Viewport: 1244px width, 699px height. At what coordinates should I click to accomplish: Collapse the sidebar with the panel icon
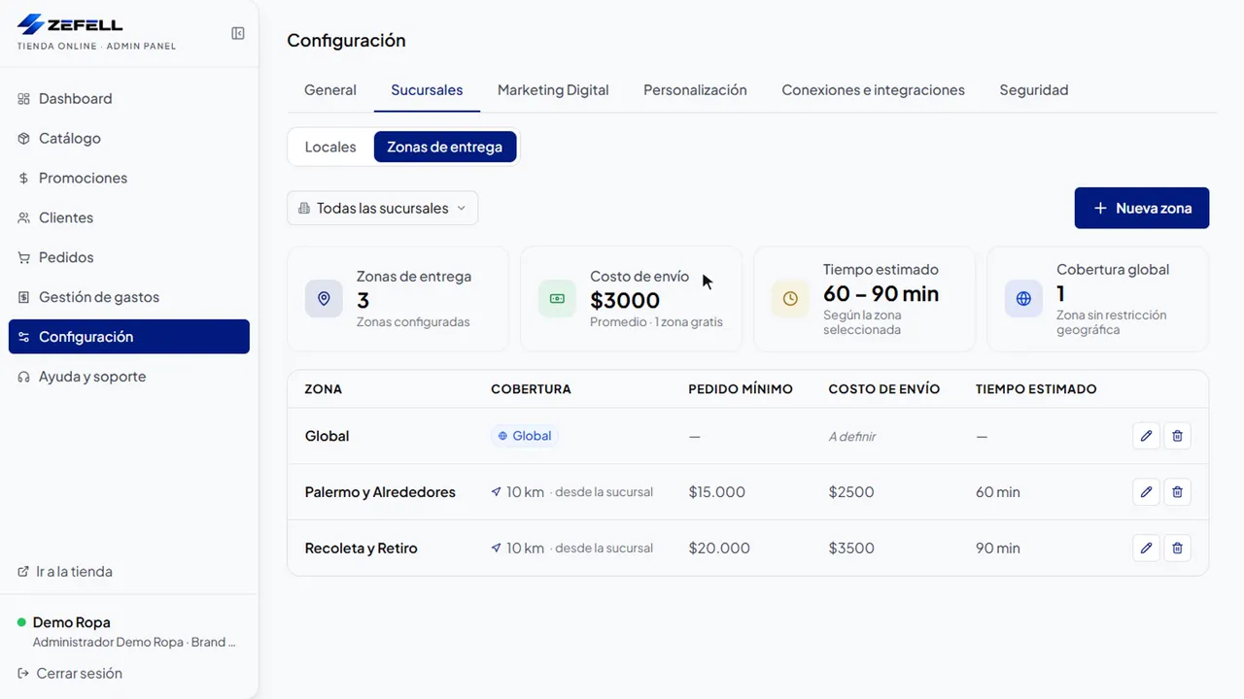[238, 33]
